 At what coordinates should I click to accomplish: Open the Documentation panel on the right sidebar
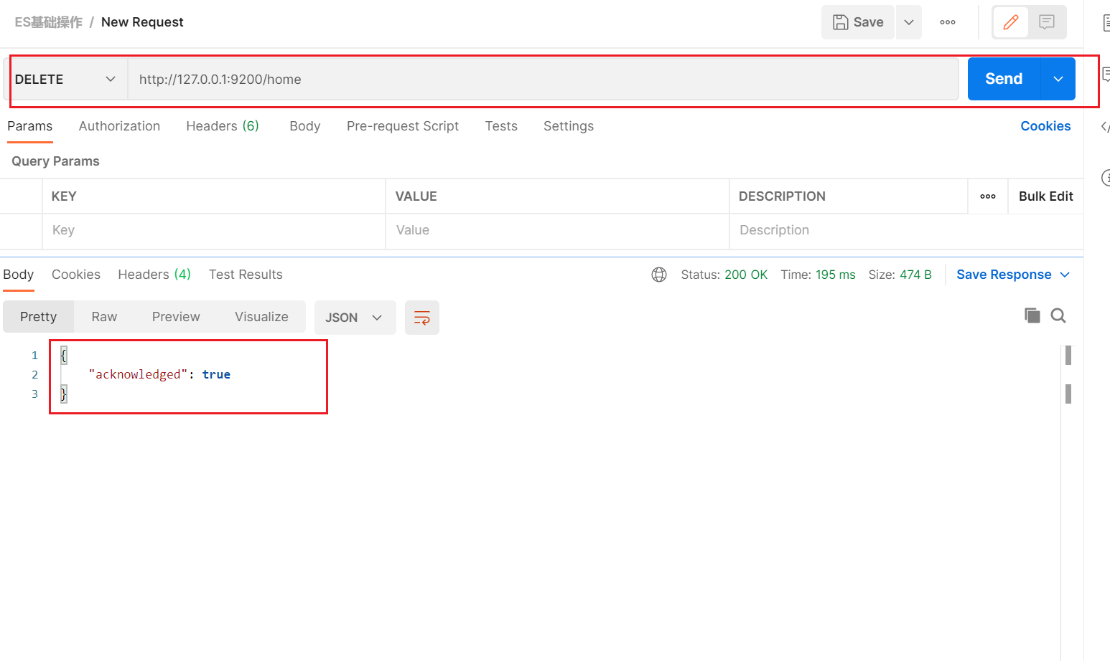pos(1106,22)
